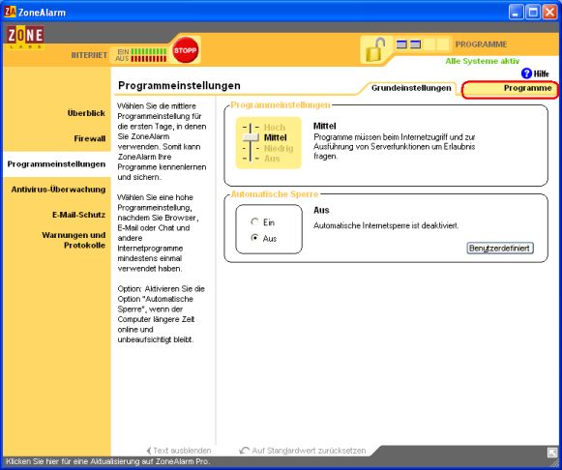
Task: Switch to the Grundeinstellungen tab
Action: click(x=411, y=88)
